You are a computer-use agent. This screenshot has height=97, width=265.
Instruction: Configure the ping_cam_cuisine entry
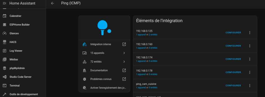click(x=233, y=86)
